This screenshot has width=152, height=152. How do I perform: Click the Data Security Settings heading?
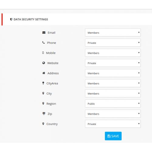coord(31,19)
